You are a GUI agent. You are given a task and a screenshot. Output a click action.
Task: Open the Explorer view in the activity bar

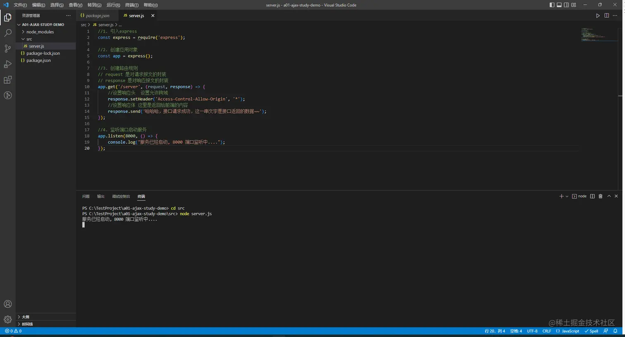[x=7, y=17]
